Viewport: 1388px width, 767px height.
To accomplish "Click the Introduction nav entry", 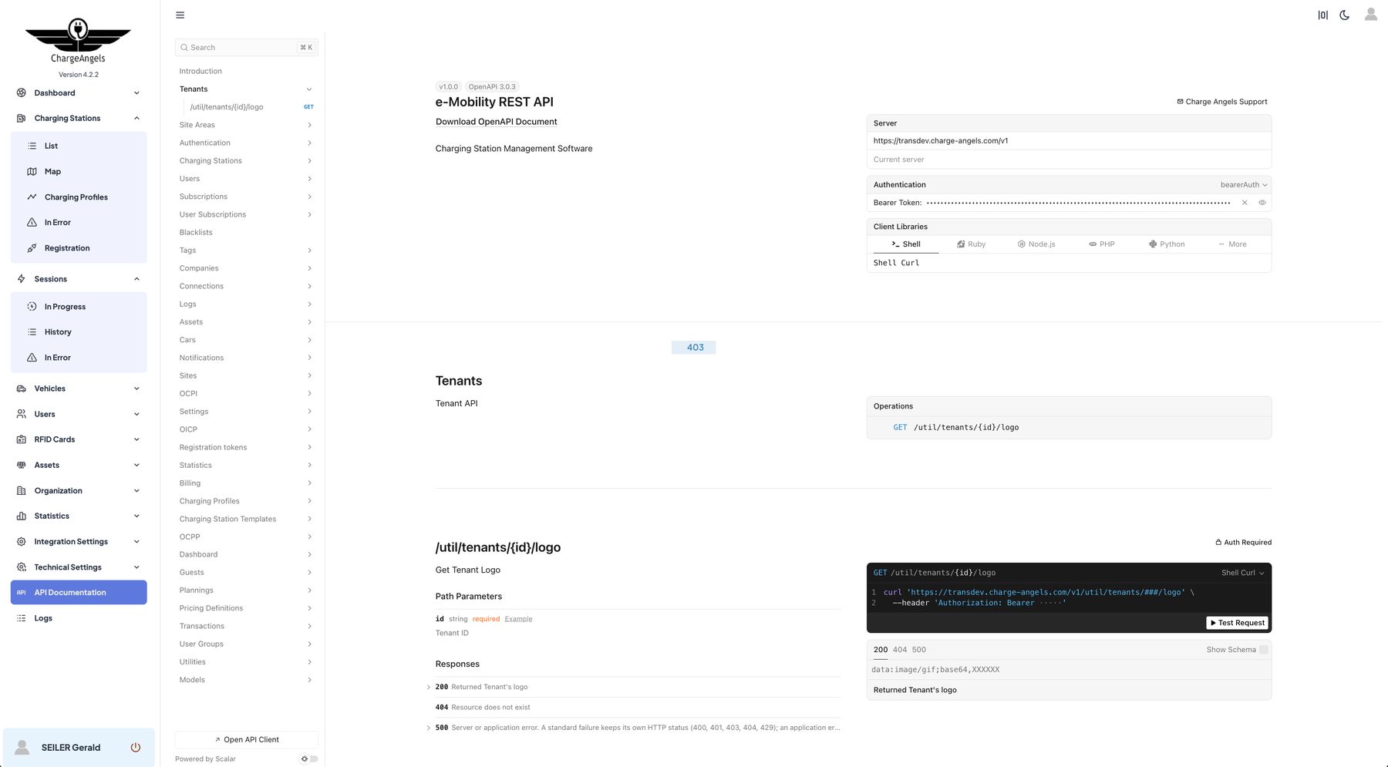I will coord(200,72).
